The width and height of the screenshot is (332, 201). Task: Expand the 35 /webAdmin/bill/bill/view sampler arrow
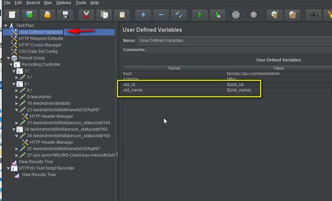[x=16, y=149]
